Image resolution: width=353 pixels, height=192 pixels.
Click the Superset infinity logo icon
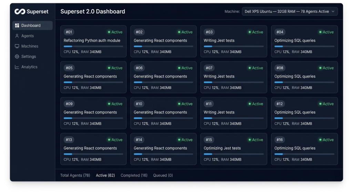20,11
